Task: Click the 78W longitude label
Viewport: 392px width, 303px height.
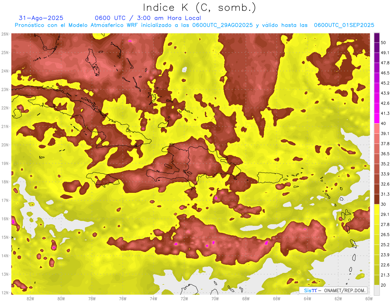Action: (x=92, y=298)
